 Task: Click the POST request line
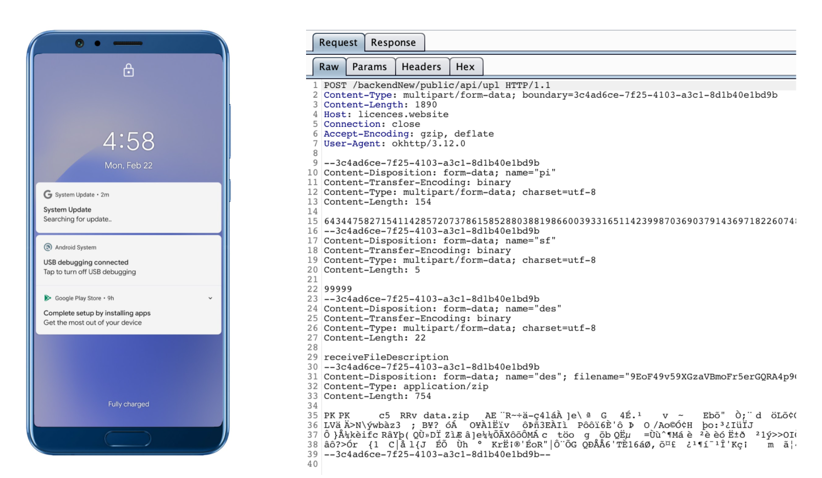point(437,84)
